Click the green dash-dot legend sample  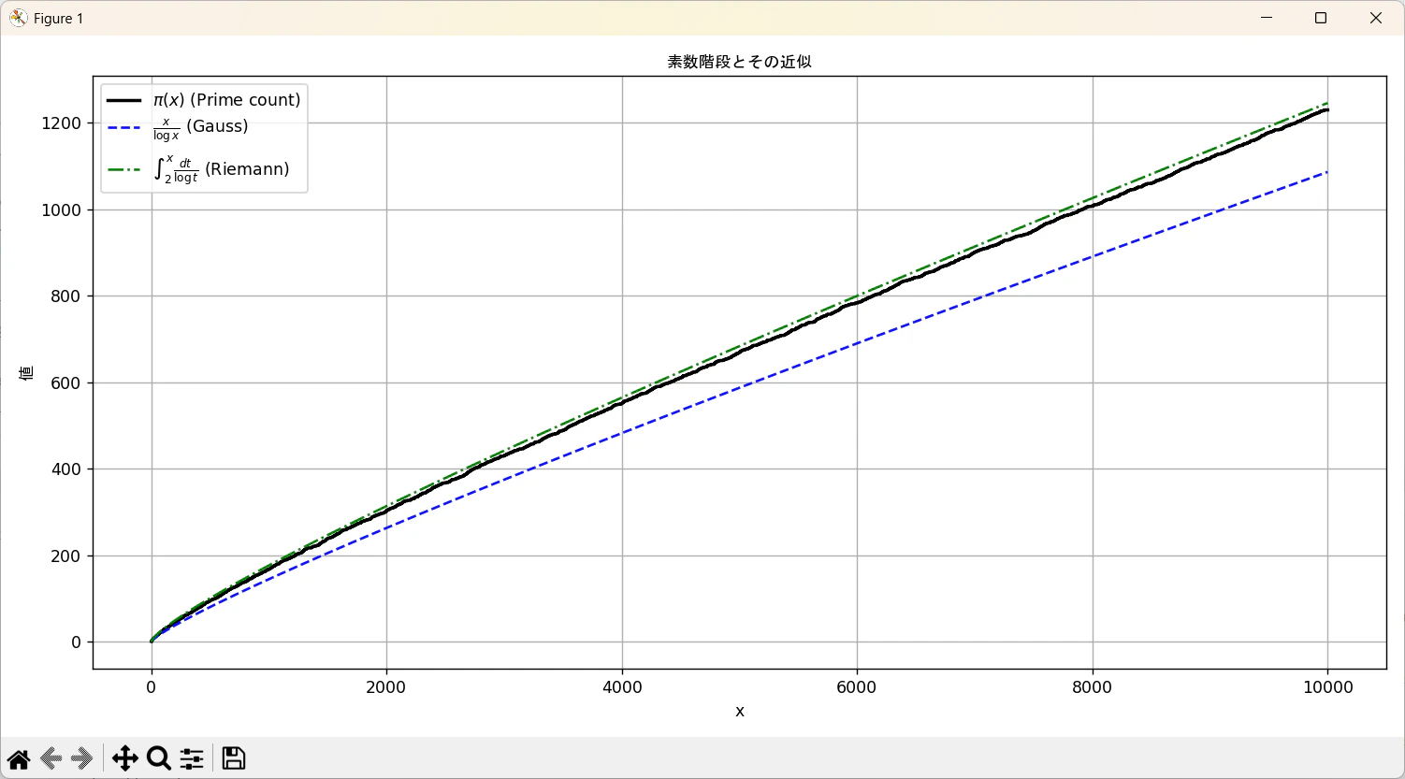pos(124,170)
